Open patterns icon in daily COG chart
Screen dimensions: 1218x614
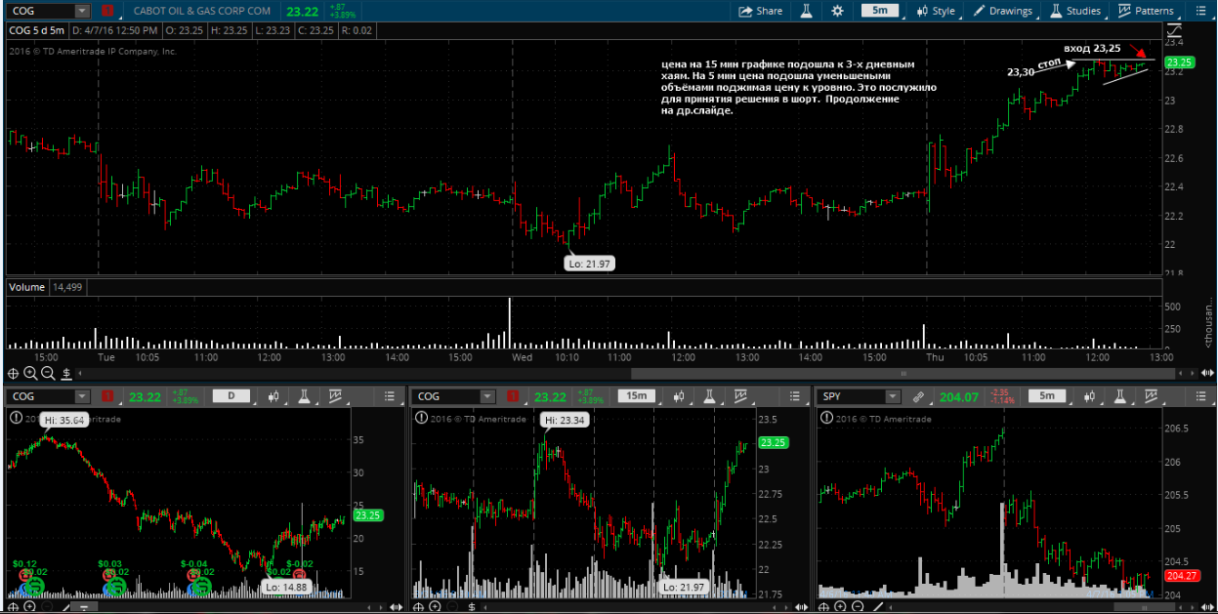point(335,396)
